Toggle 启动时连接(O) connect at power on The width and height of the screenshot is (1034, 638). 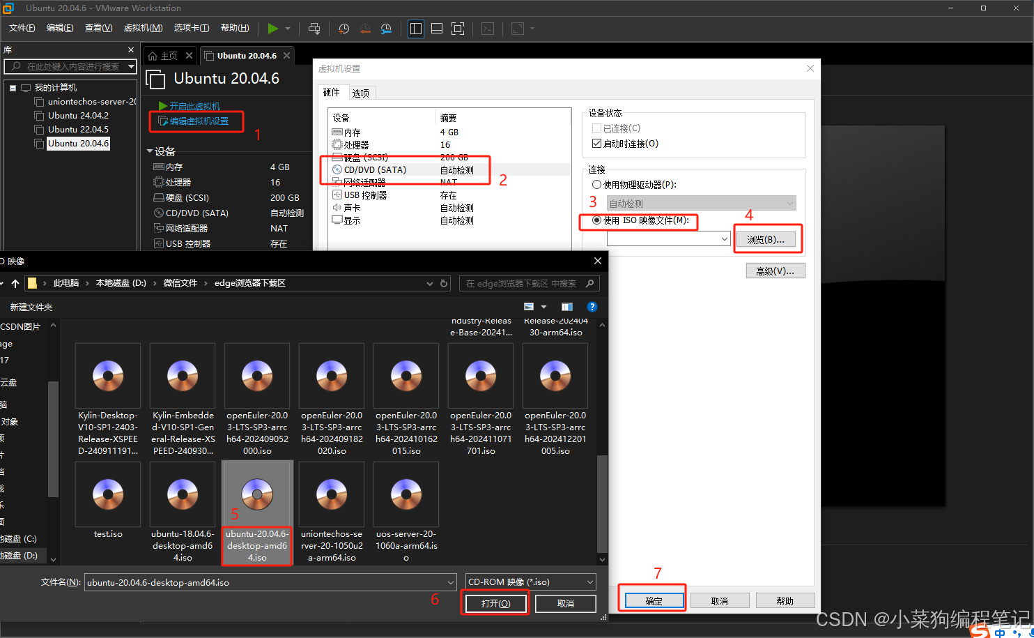pyautogui.click(x=596, y=144)
